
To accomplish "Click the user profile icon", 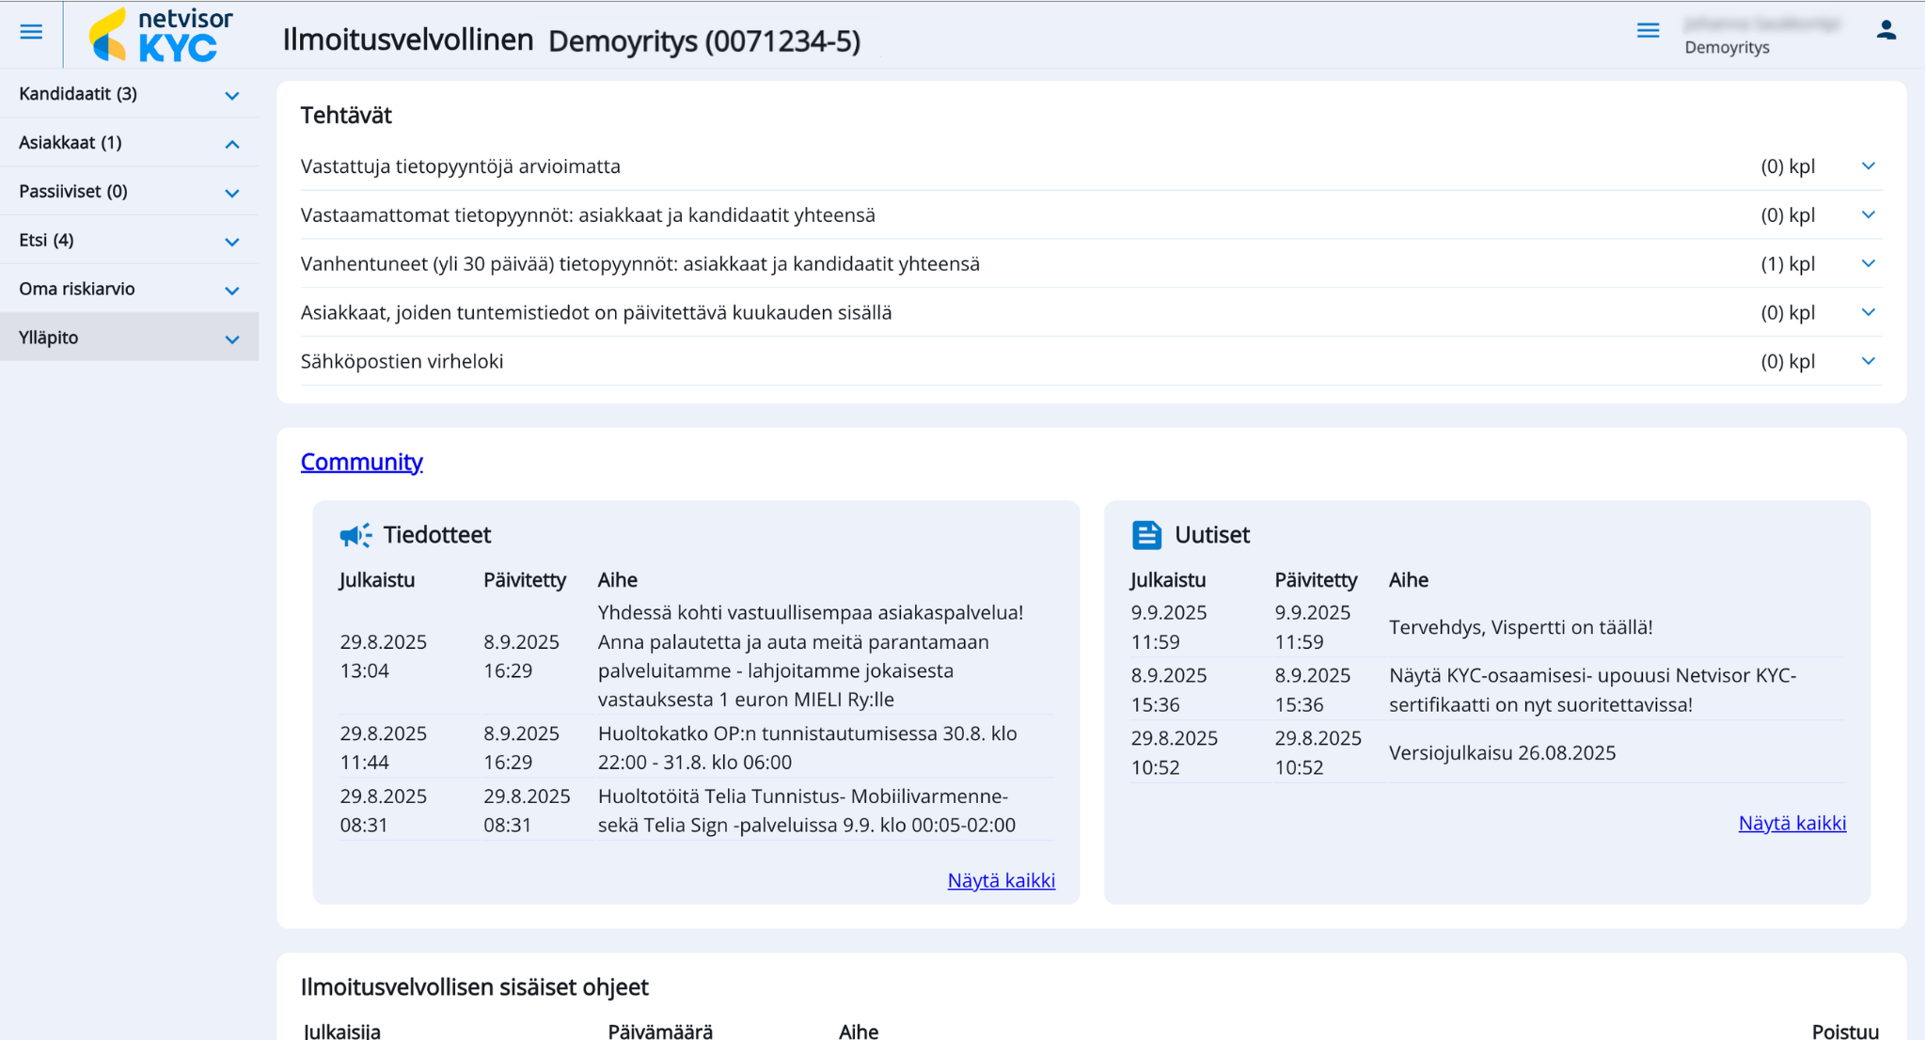I will 1886,31.
